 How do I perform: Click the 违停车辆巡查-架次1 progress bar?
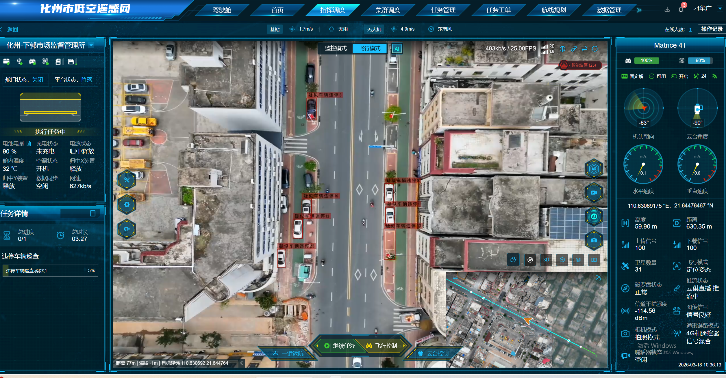coord(50,271)
